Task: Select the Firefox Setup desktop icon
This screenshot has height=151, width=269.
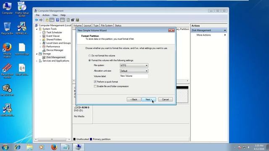Action: pyautogui.click(x=22, y=9)
